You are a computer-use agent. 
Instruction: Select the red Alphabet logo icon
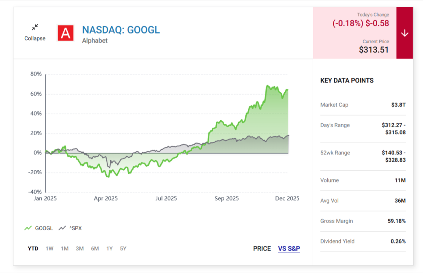tap(66, 32)
